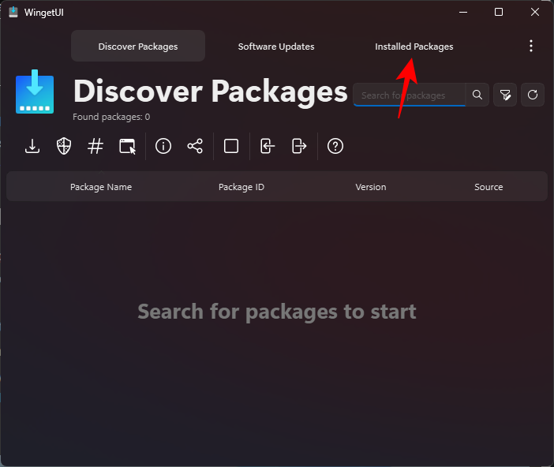Click the install package download icon
Viewport: 554px width, 467px height.
[x=32, y=146]
